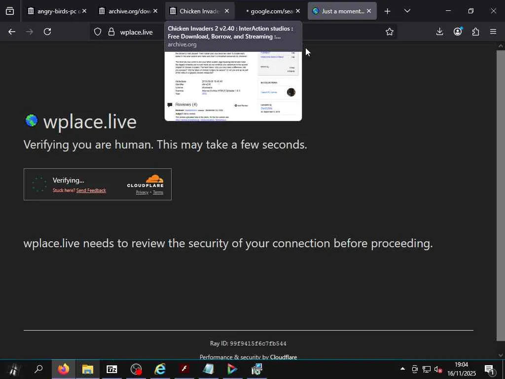Go back to the previous page
505x379 pixels.
(12, 32)
